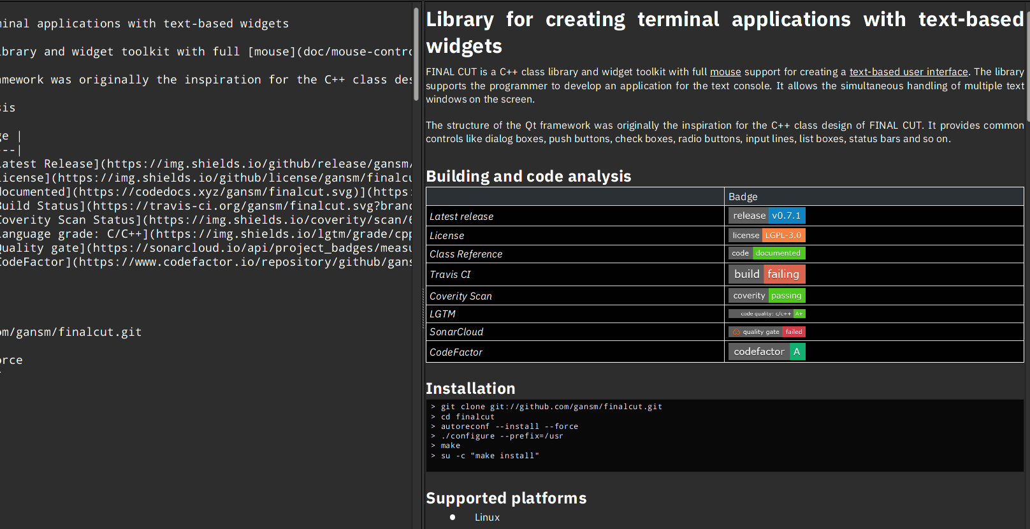
Task: Click the LGTM code quality badge
Action: (767, 314)
